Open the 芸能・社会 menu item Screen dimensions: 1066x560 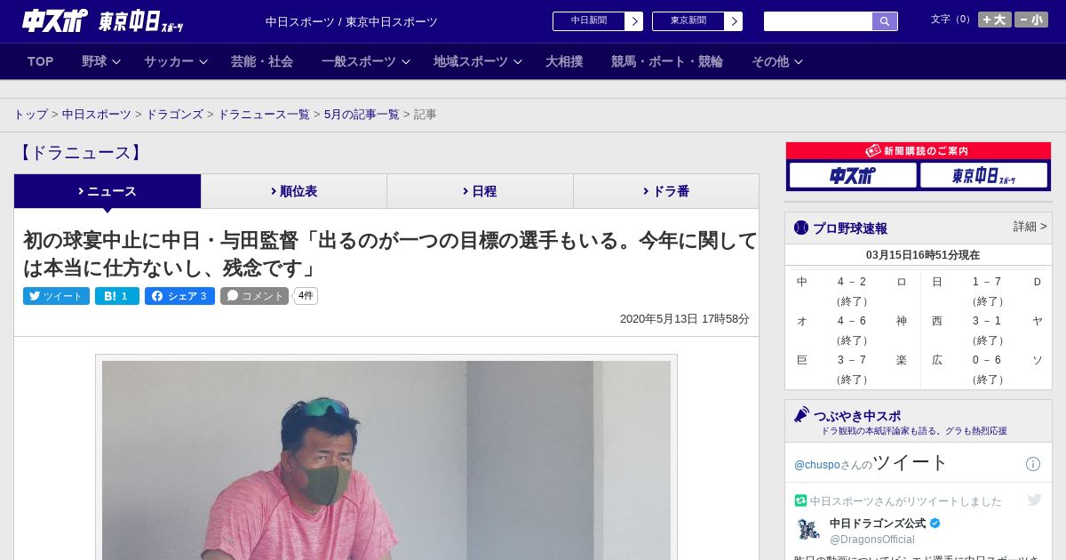point(262,61)
